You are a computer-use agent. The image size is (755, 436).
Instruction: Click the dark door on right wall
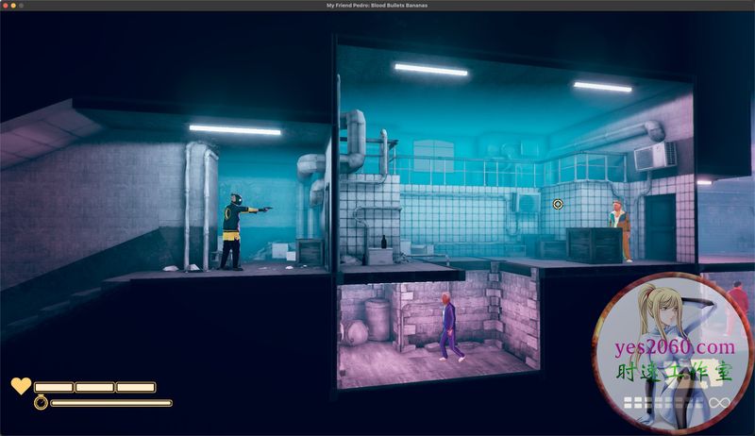pos(660,227)
